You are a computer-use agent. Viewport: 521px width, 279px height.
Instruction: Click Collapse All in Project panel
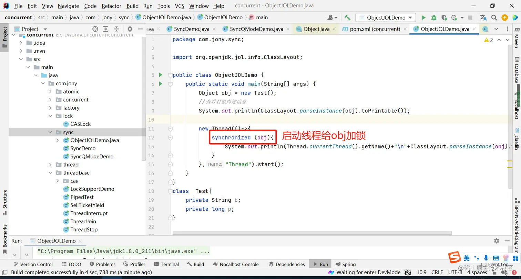116,29
